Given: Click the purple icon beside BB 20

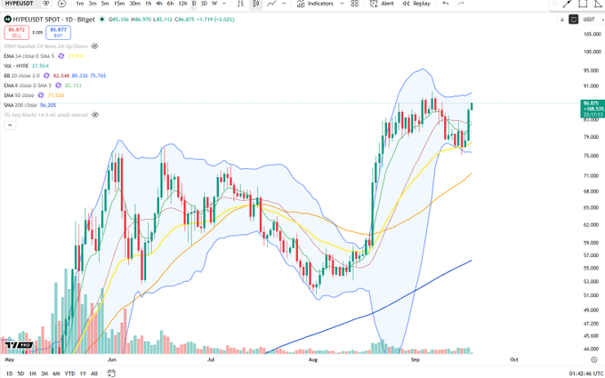Looking at the screenshot, I should click(x=46, y=76).
